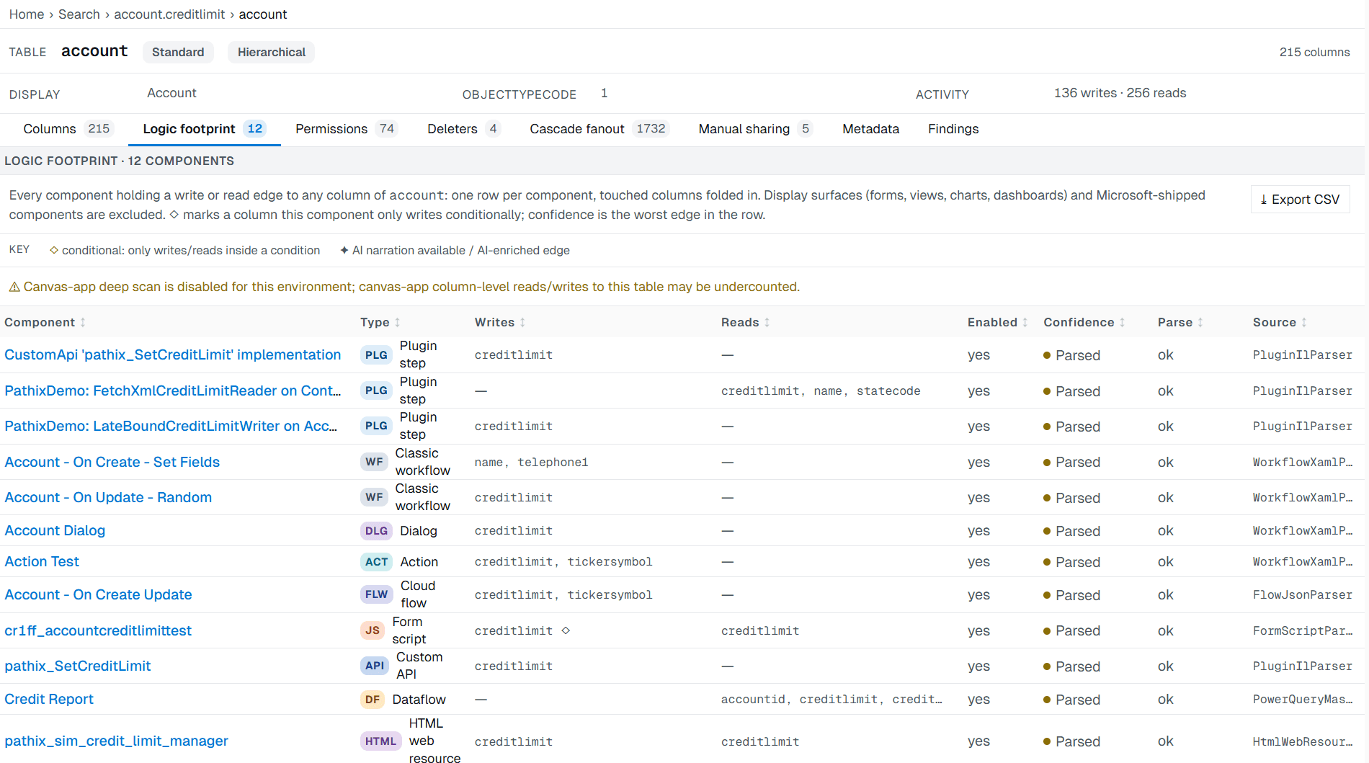Screen dimensions: 1369x763
Task: Open account.creditlimit breadcrumb
Action: pyautogui.click(x=169, y=14)
